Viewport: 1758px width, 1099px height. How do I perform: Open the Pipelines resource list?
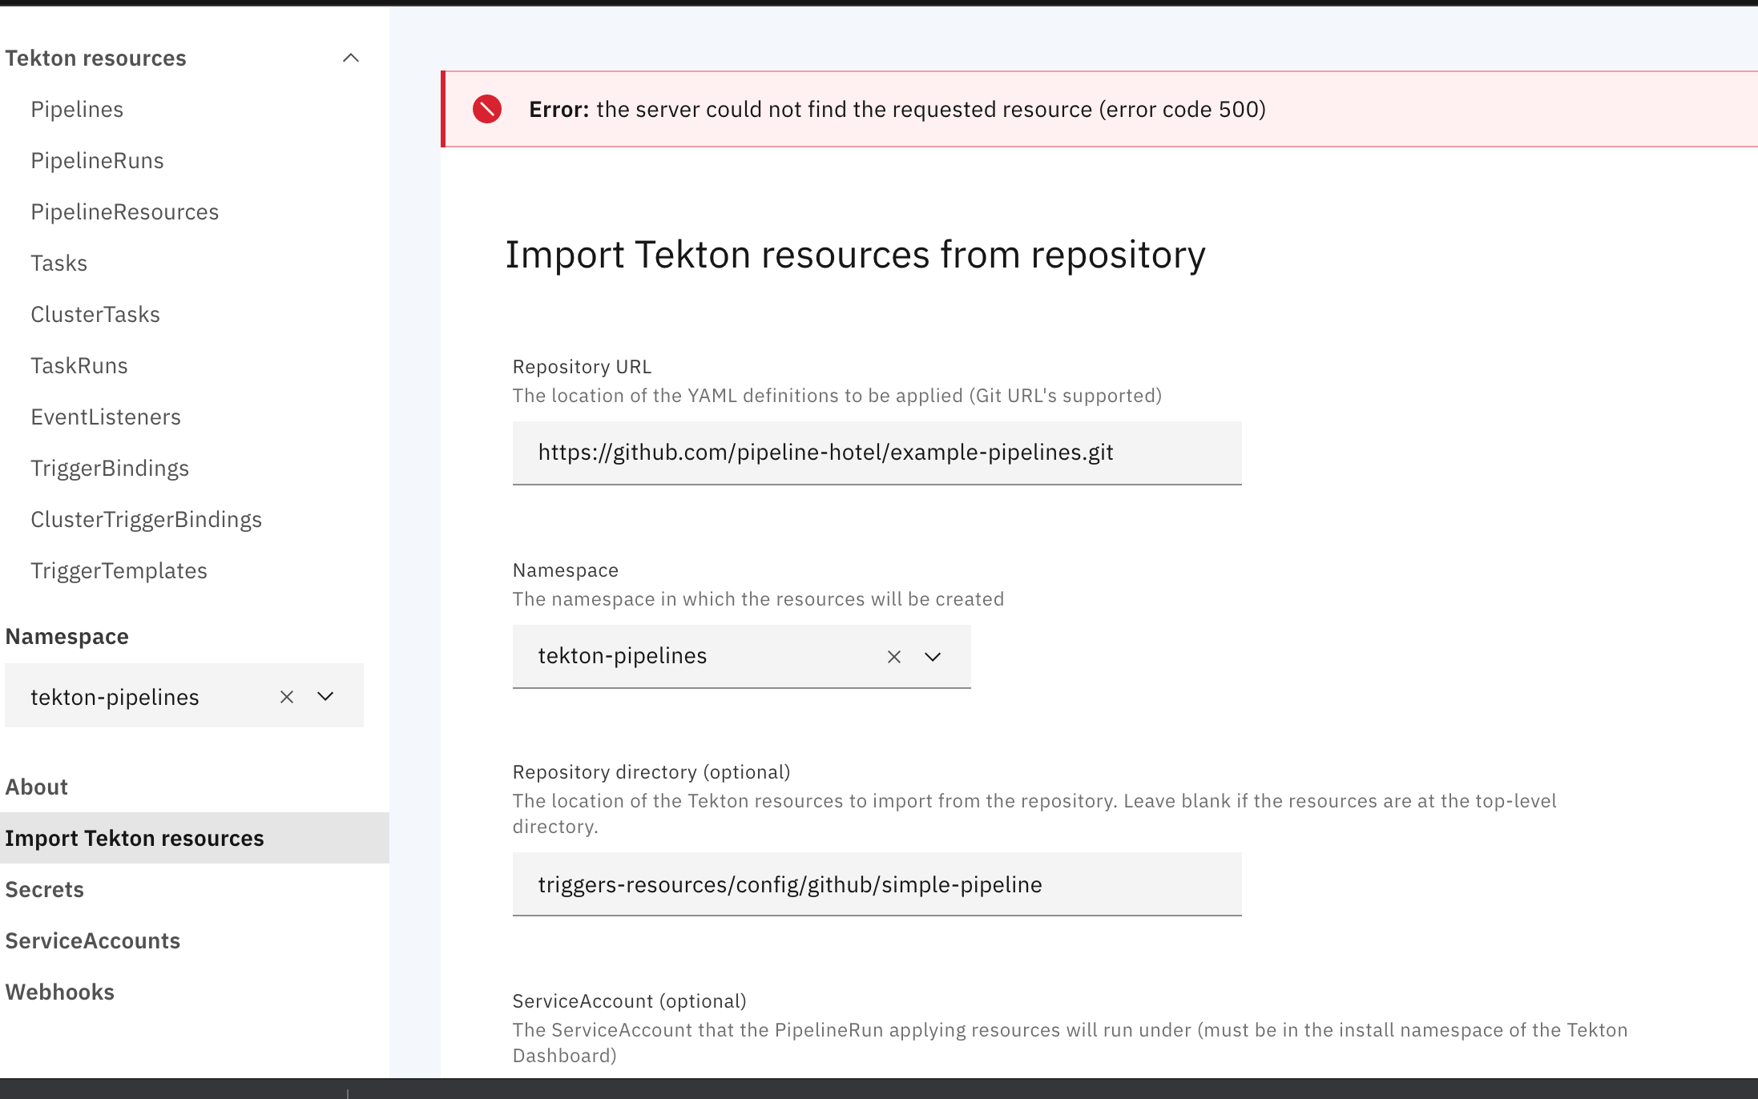pyautogui.click(x=77, y=109)
